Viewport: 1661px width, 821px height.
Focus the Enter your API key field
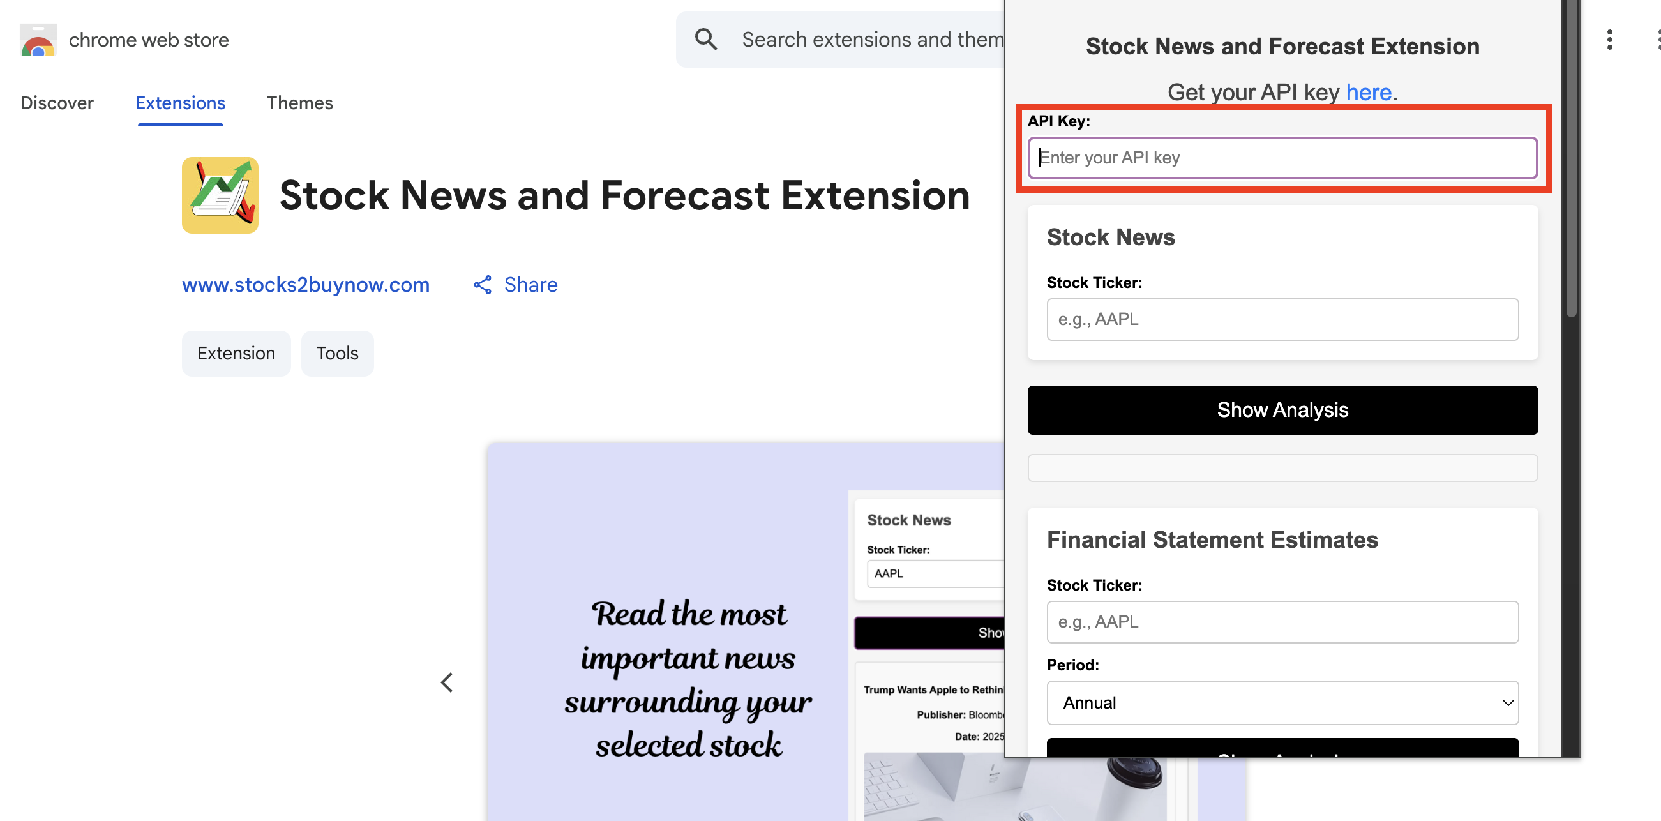(1282, 157)
